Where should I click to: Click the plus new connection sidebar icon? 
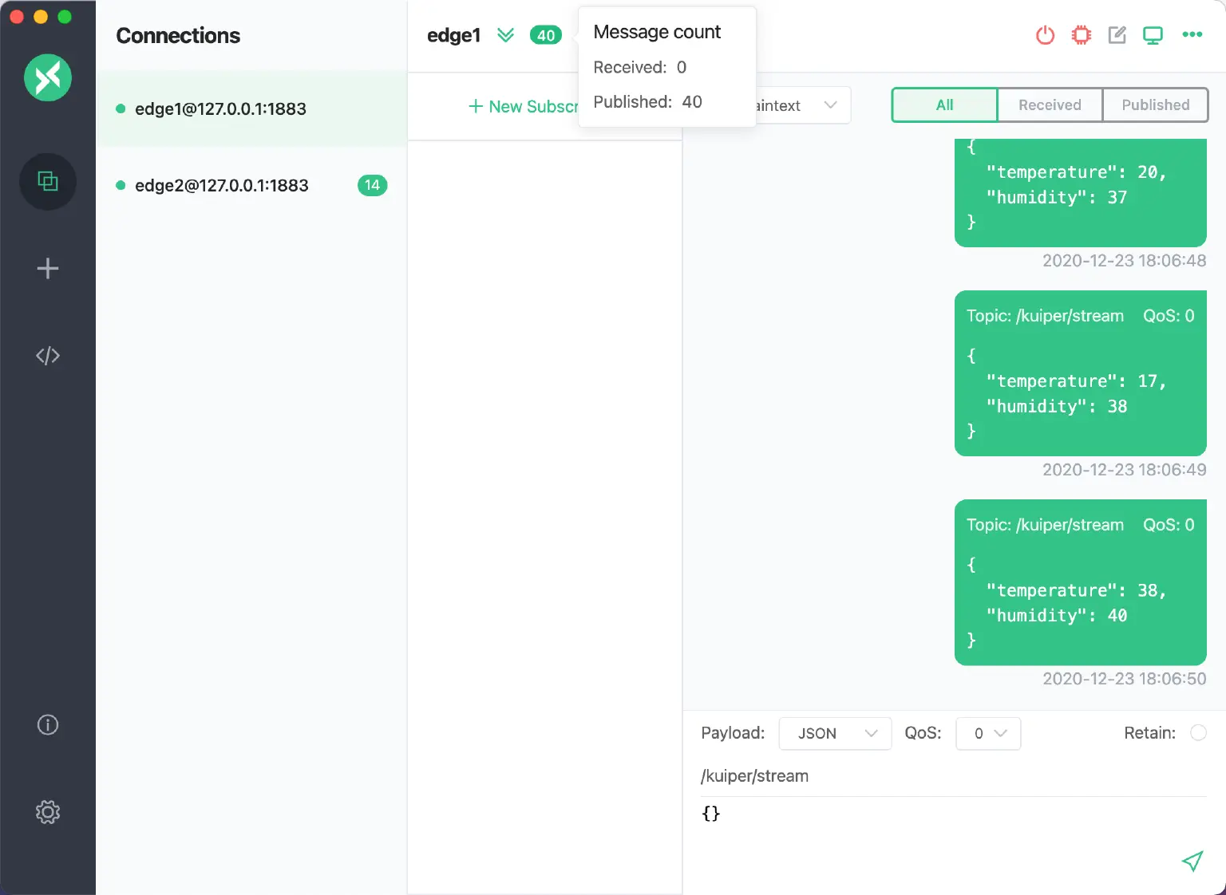pyautogui.click(x=48, y=268)
